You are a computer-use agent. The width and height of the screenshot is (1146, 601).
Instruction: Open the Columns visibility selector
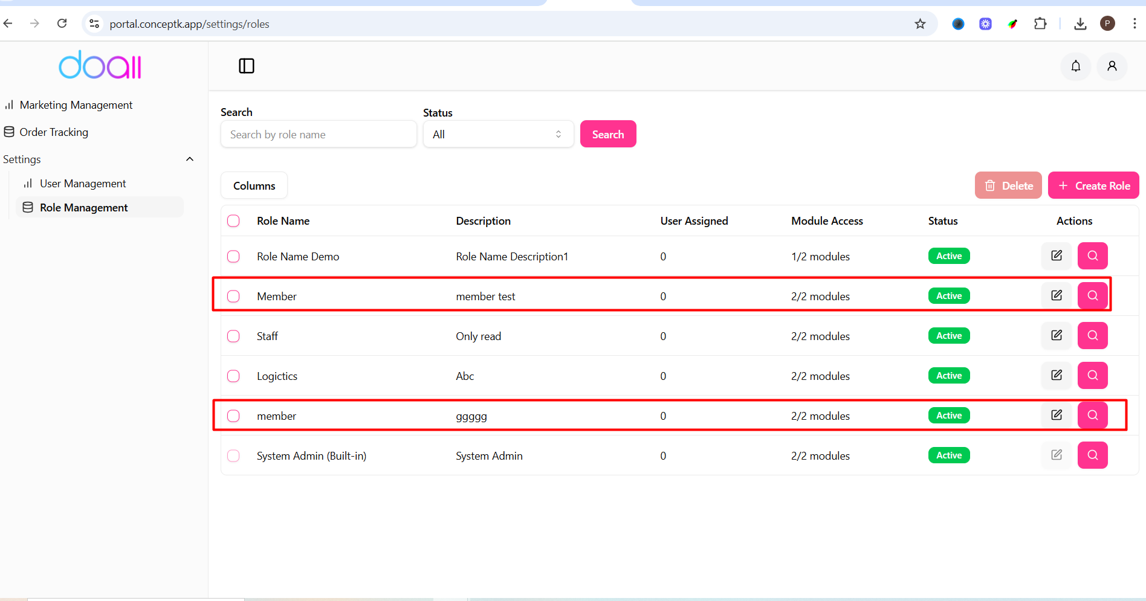(x=254, y=186)
